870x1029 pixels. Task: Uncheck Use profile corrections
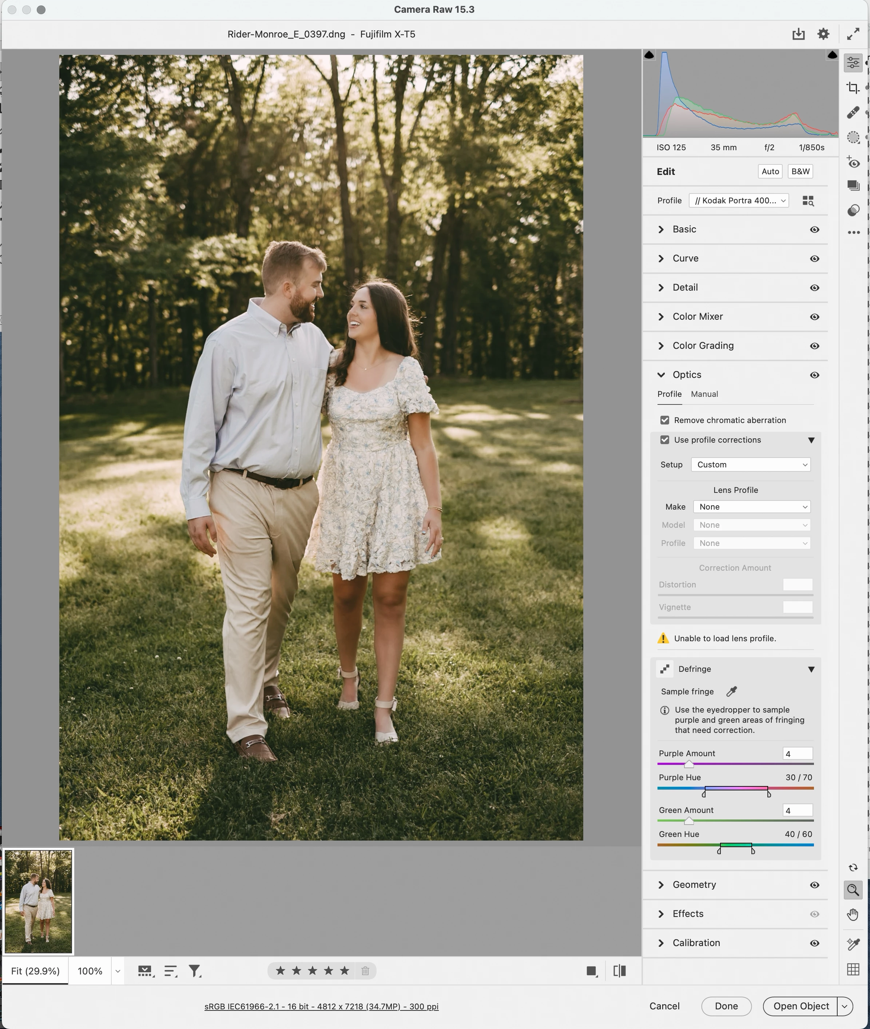665,440
